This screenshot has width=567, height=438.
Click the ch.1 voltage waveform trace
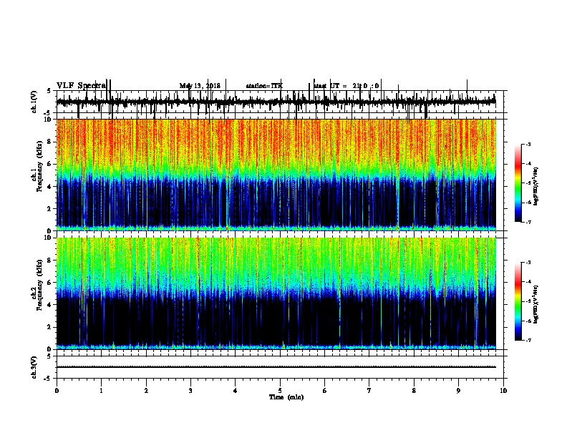(x=276, y=102)
